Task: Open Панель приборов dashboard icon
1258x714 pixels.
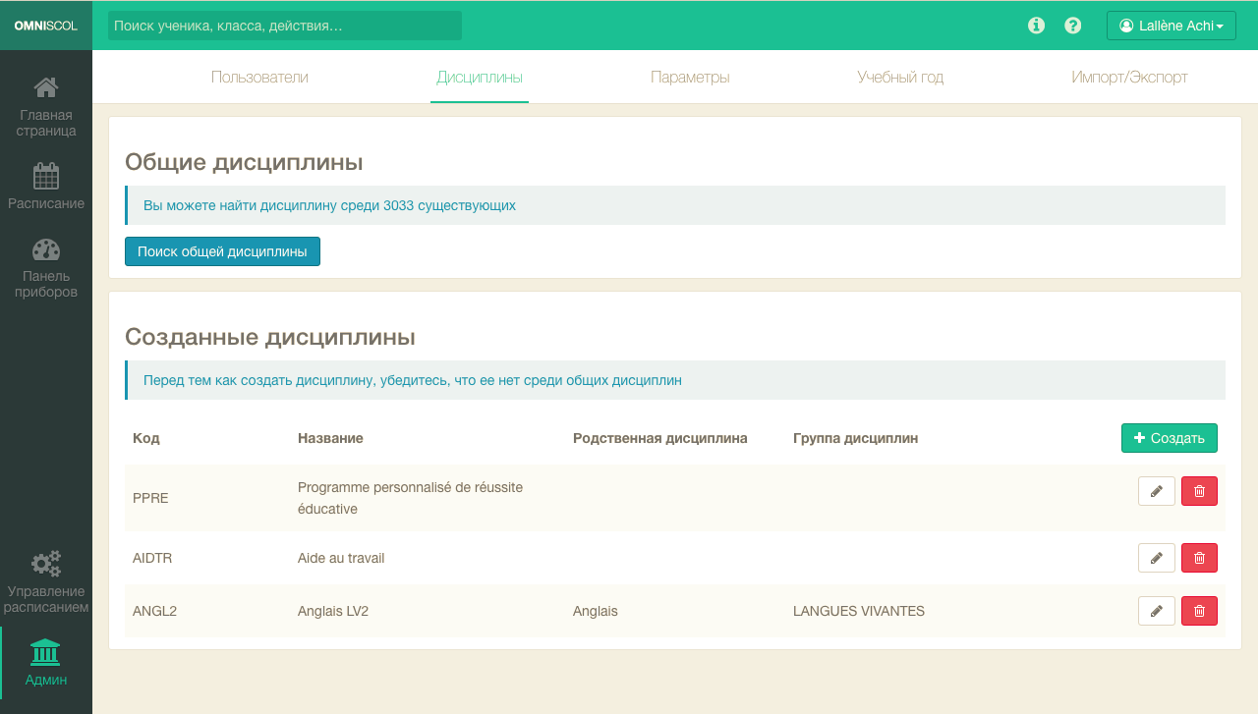Action: pyautogui.click(x=46, y=250)
